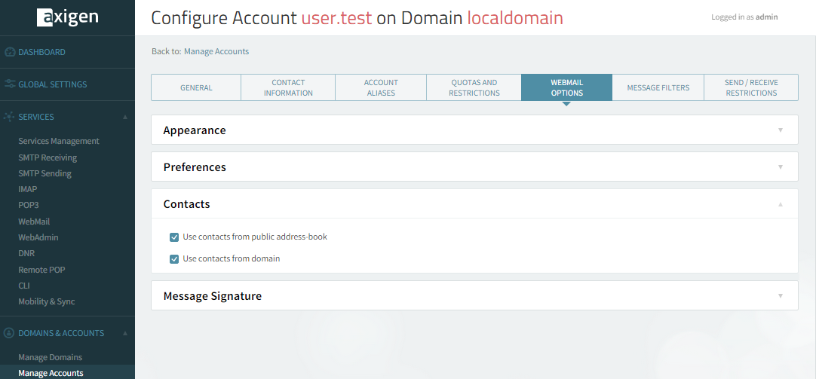Uncheck Use contacts from domain
The width and height of the screenshot is (816, 379).
coord(175,258)
